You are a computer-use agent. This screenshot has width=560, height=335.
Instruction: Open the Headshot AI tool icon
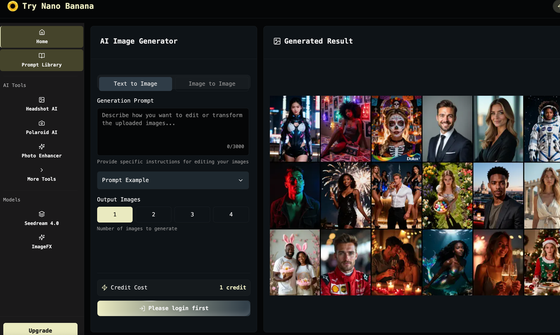tap(42, 100)
